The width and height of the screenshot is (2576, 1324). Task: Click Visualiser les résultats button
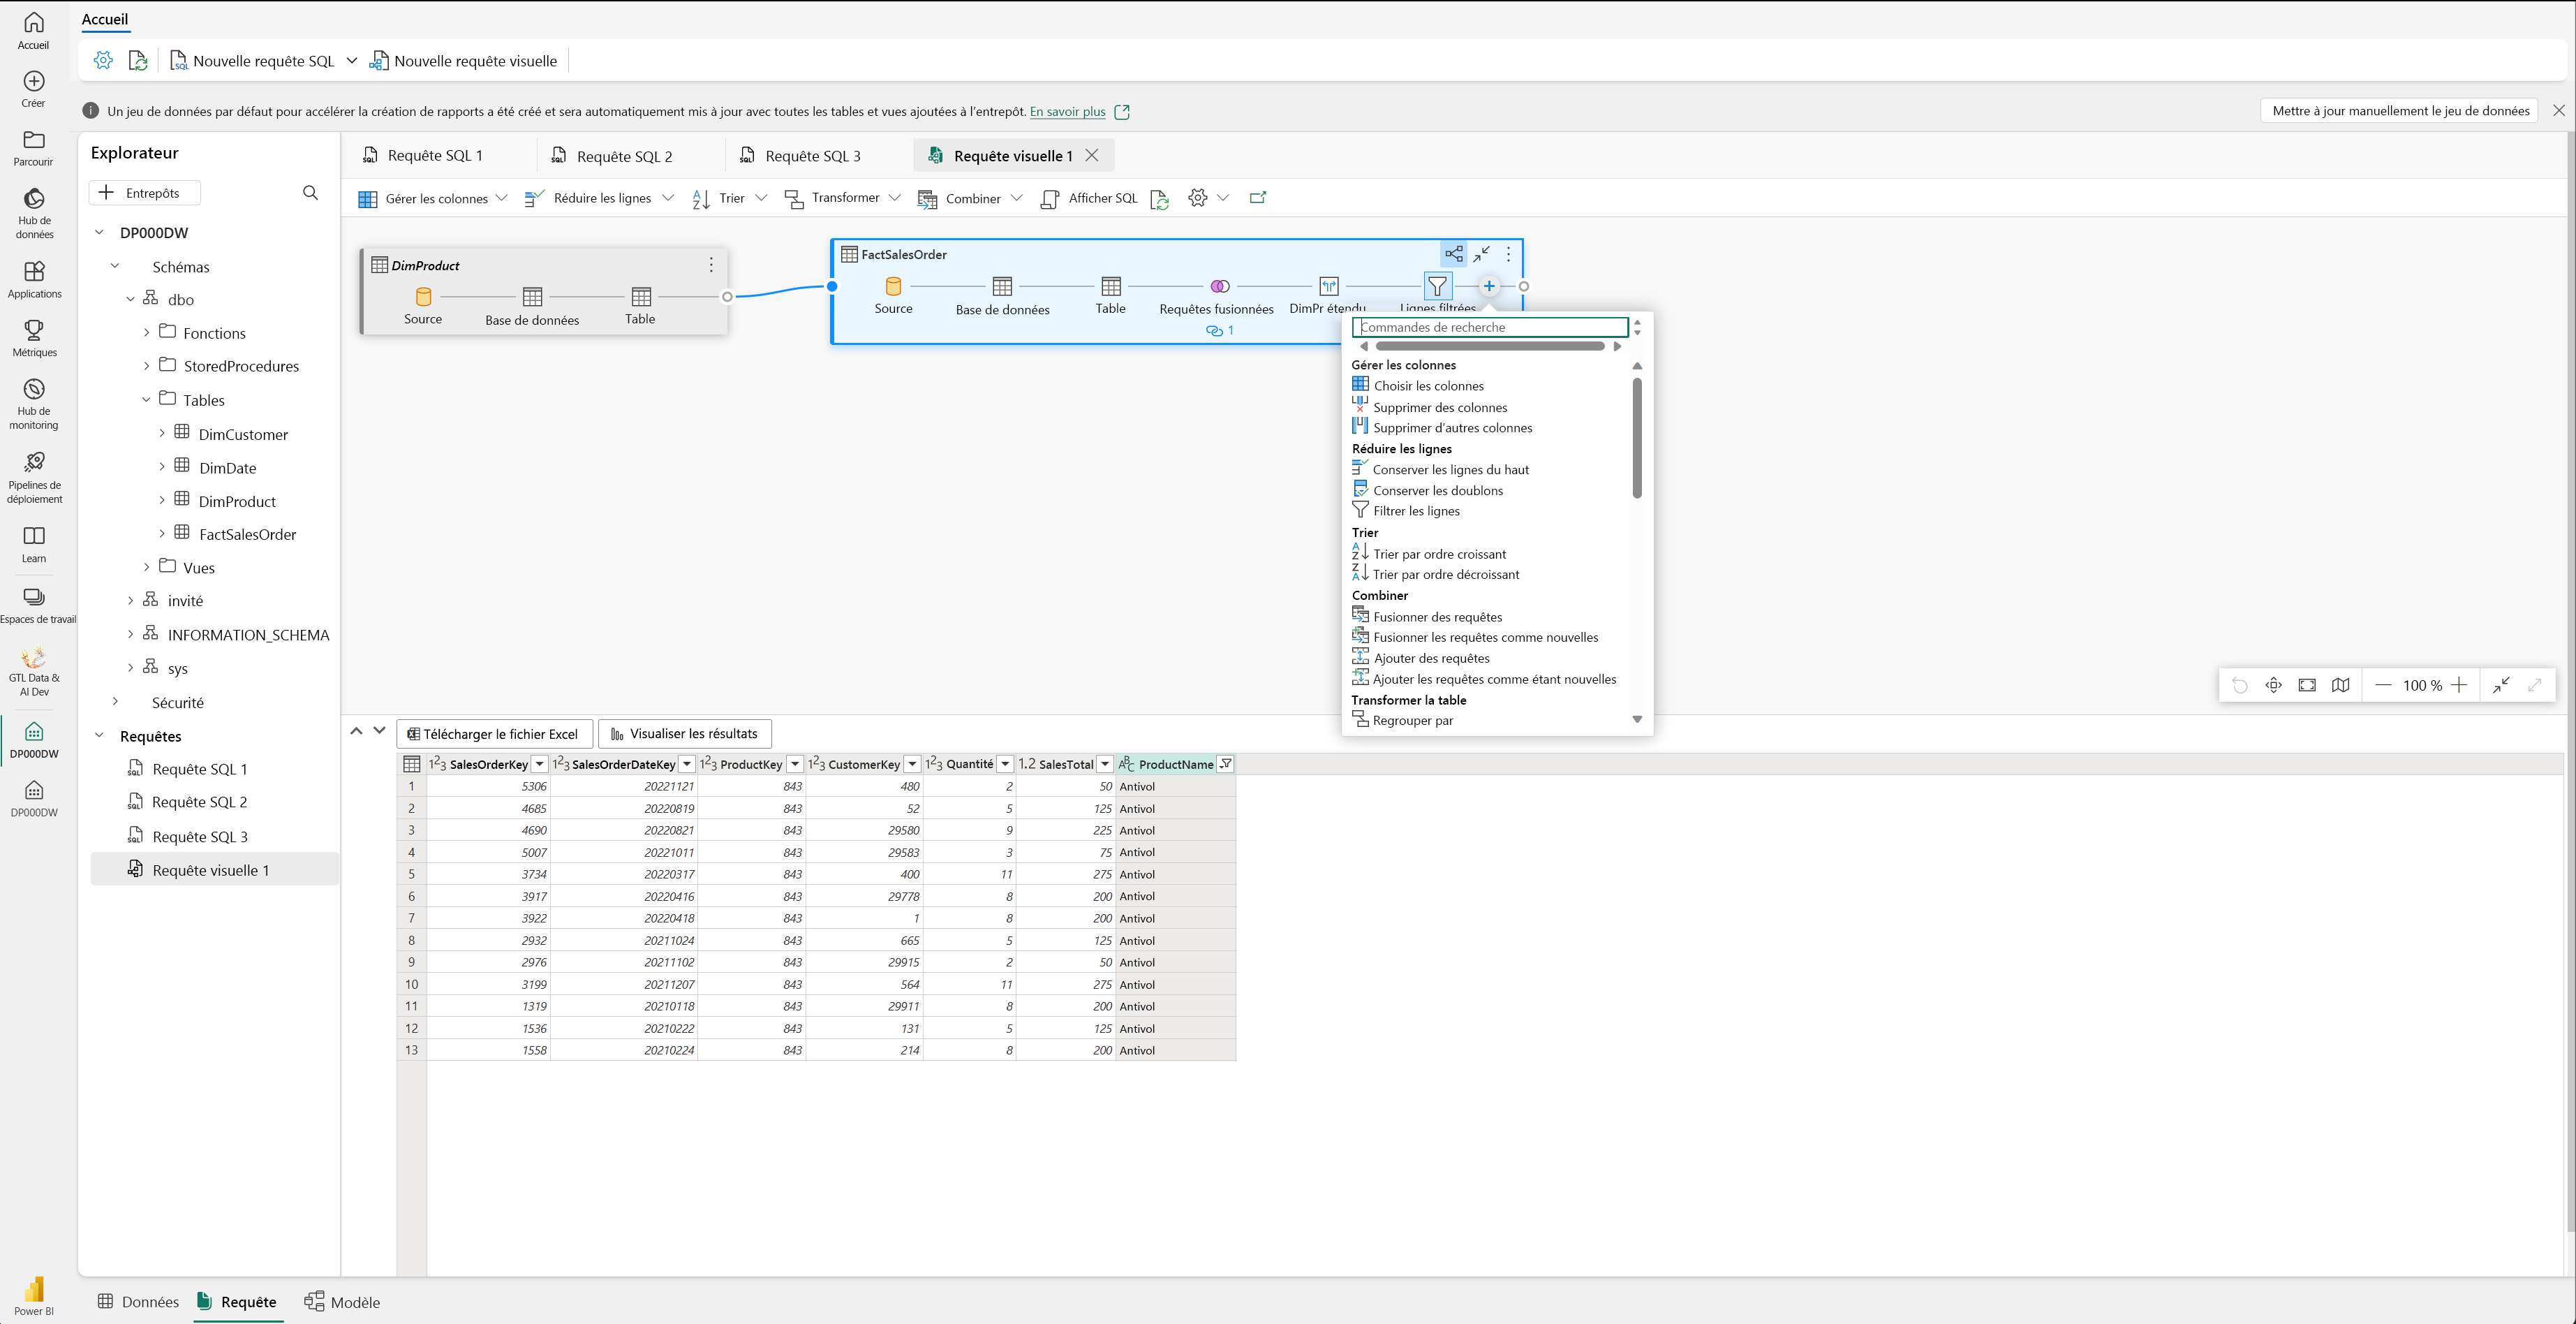point(685,733)
